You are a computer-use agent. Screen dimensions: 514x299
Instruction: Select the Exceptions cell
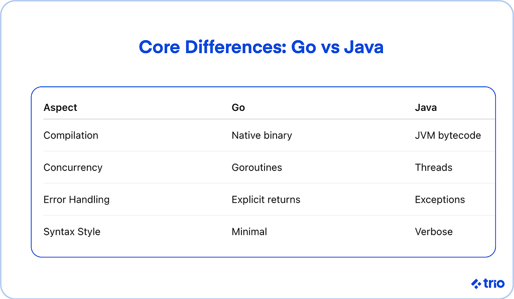pos(440,200)
